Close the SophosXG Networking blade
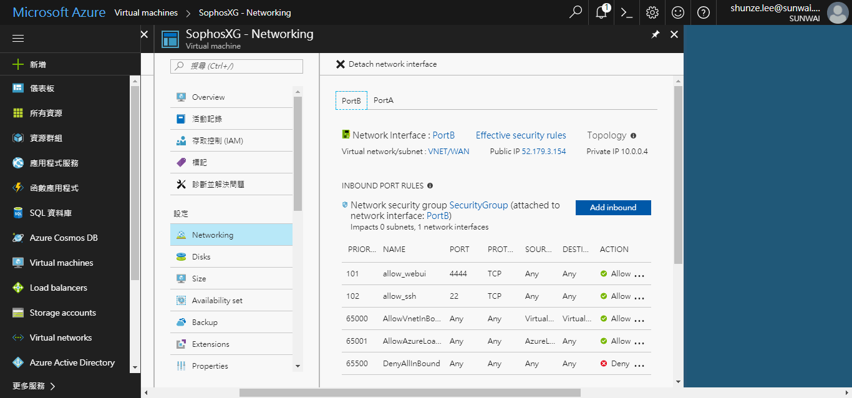 click(x=674, y=35)
